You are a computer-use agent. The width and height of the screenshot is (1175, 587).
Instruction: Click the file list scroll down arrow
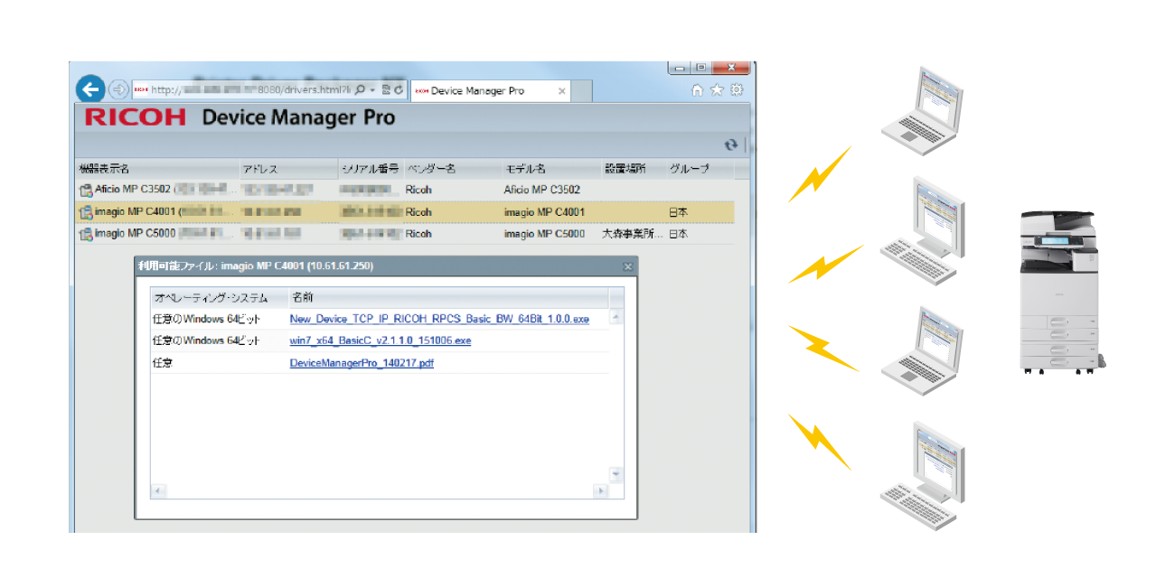click(616, 473)
